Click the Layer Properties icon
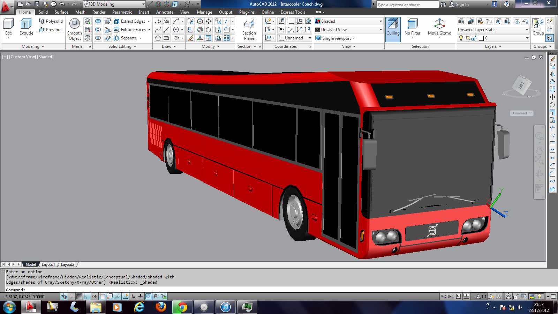The height and width of the screenshot is (314, 558). point(461,21)
